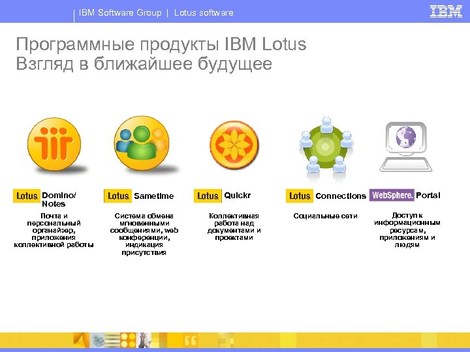Click the WebSphere Portal computer icon
Image resolution: width=470 pixels, height=352 pixels.
coord(406,147)
